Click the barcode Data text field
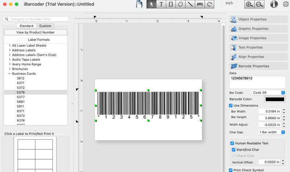290x172 pixels. (257, 82)
